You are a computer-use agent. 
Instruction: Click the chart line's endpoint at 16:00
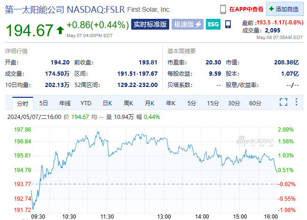tap(277, 172)
